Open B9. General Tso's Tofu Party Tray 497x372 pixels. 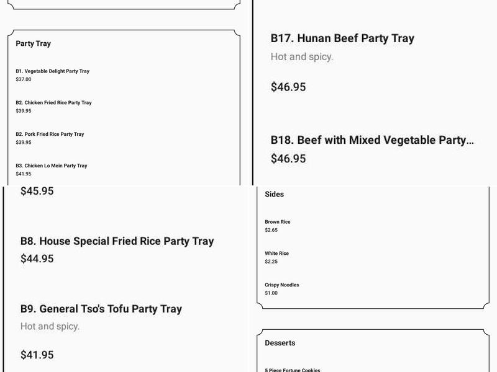point(101,309)
